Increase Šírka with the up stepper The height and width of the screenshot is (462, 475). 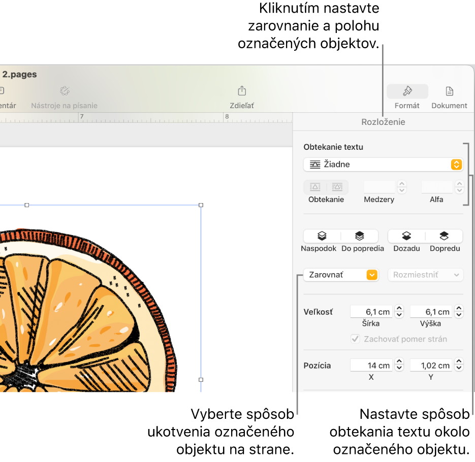pos(399,308)
